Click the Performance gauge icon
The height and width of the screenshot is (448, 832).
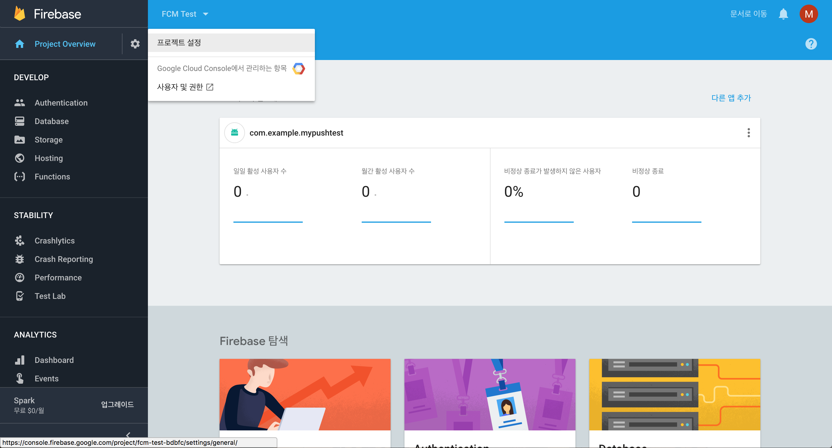[x=20, y=278]
